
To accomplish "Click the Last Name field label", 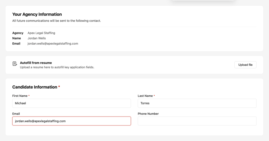I will 145,96.
